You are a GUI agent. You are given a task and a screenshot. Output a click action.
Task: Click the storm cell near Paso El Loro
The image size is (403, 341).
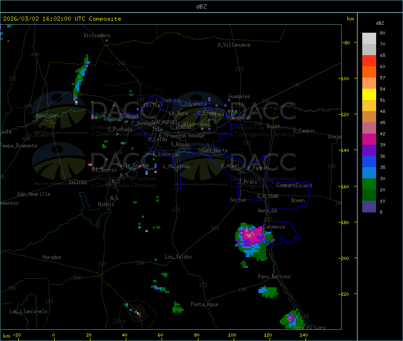click(292, 319)
